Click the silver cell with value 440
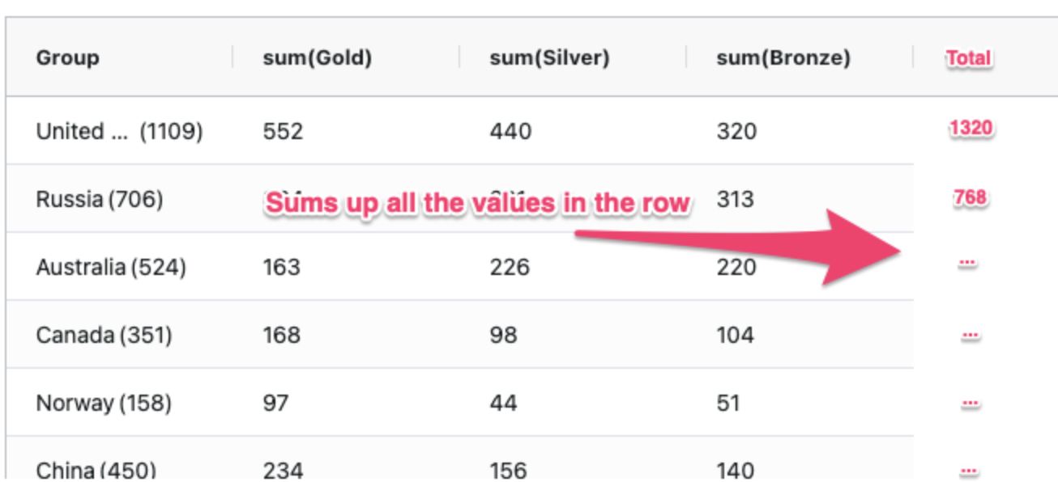This screenshot has height=482, width=1058. pyautogui.click(x=510, y=131)
